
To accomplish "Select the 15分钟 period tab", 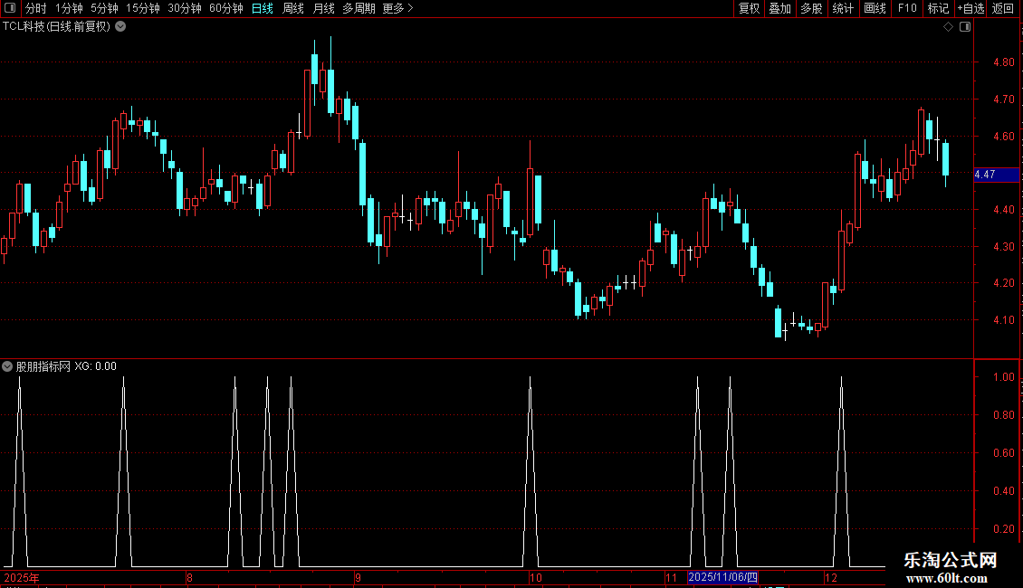I will [x=143, y=8].
